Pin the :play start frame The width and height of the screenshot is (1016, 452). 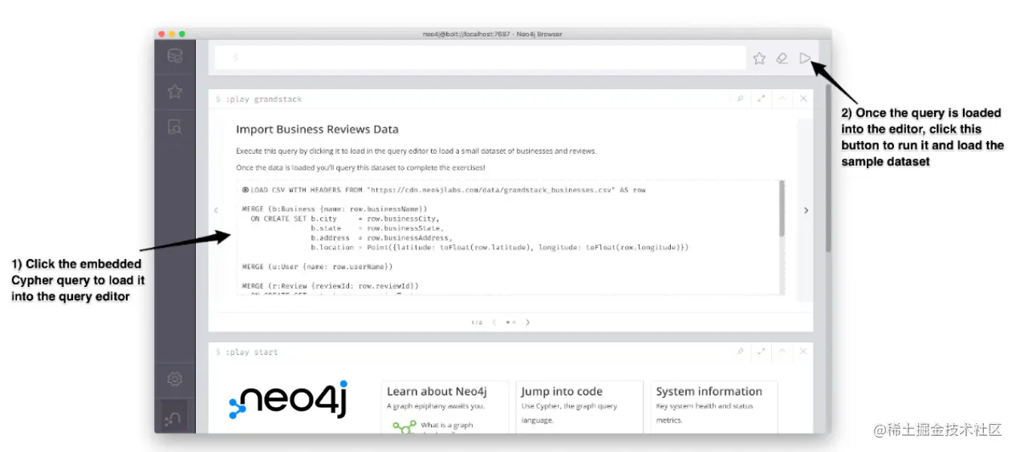(740, 352)
